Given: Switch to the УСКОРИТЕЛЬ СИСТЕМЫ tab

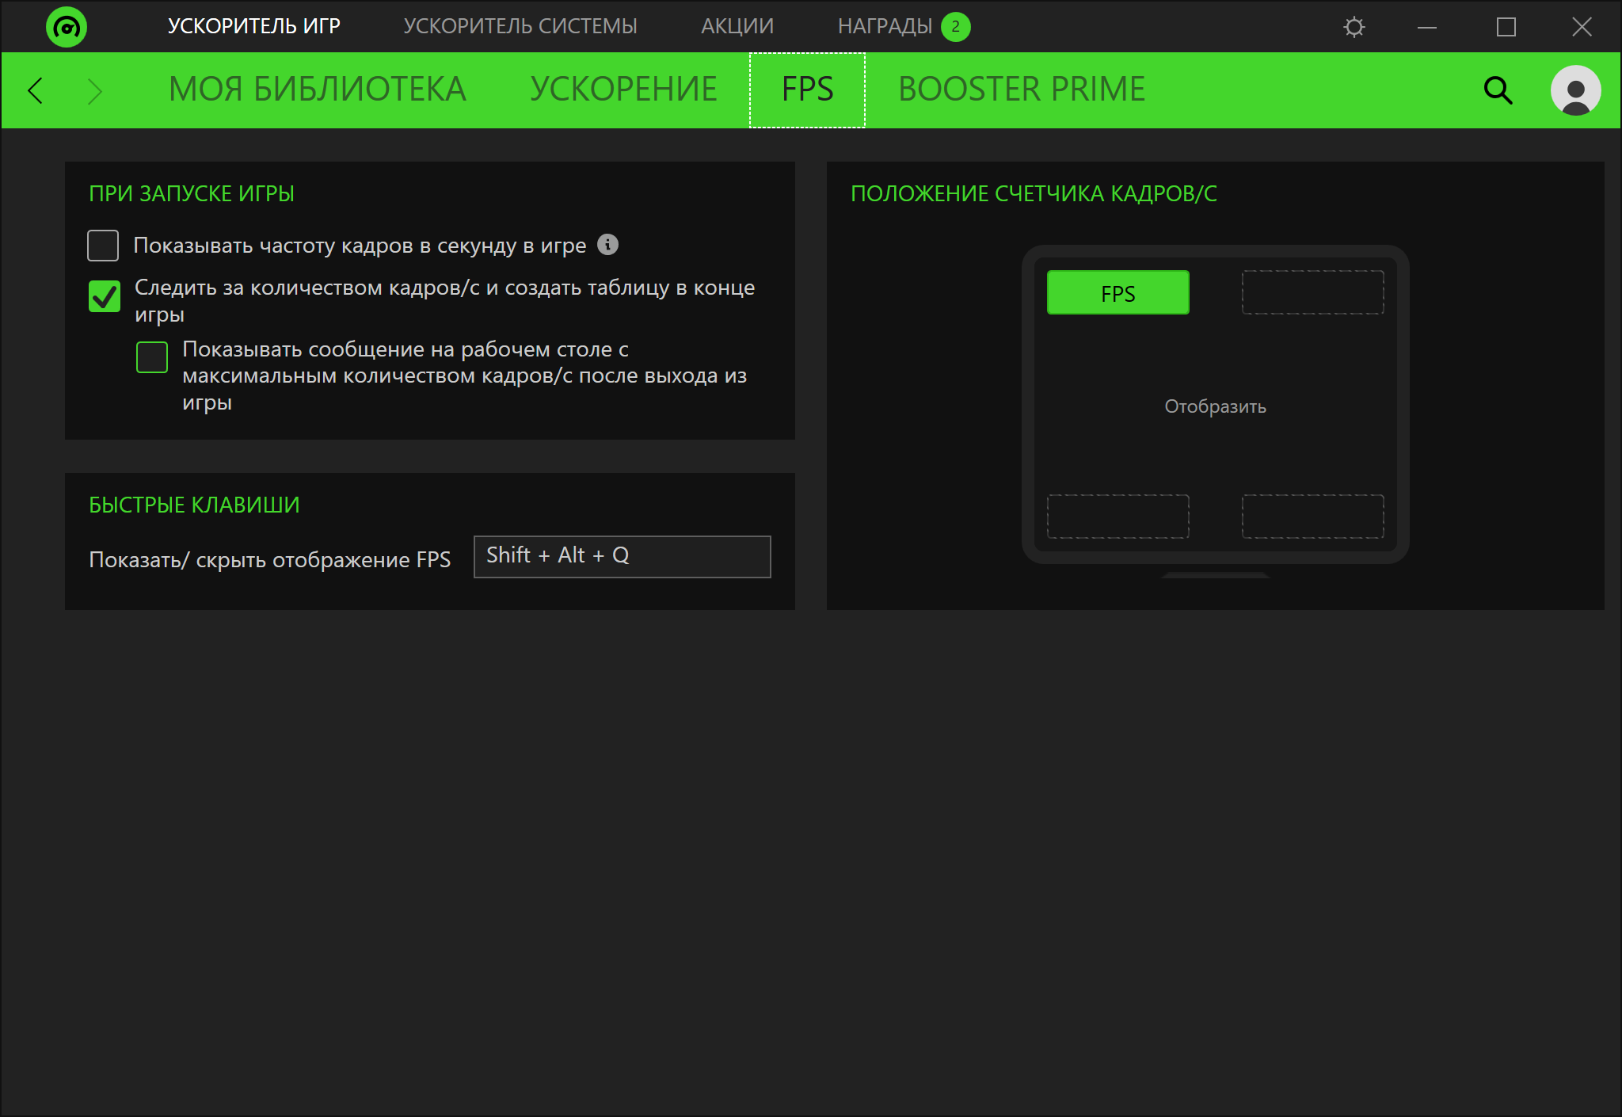Looking at the screenshot, I should pyautogui.click(x=520, y=27).
